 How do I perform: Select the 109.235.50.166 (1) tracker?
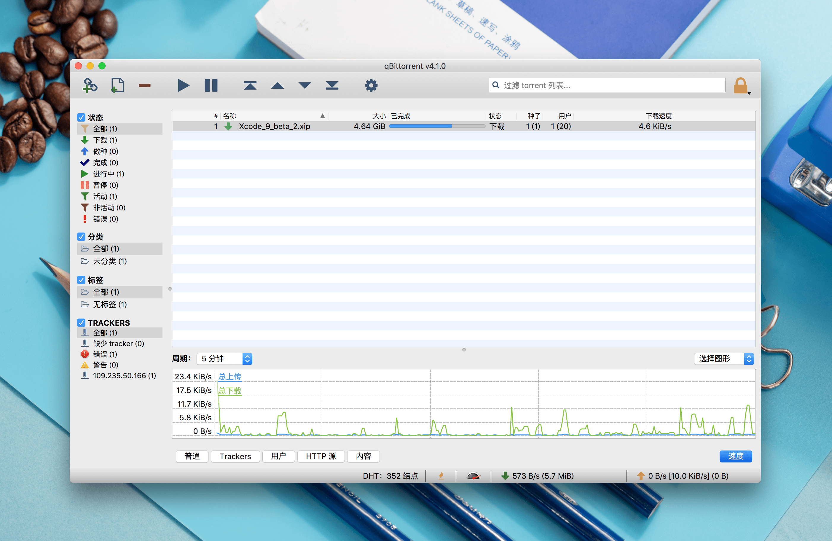coord(119,375)
